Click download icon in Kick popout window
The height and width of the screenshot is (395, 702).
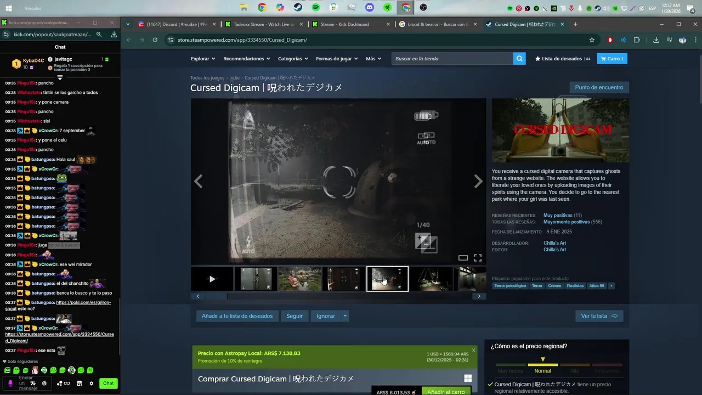coord(114,34)
